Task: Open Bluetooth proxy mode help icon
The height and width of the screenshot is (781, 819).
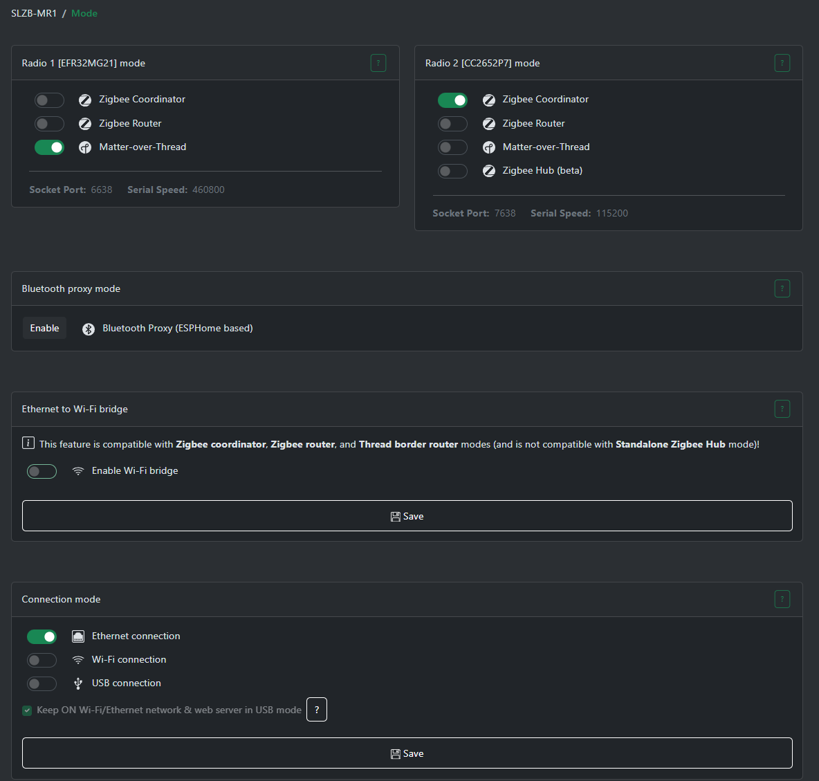Action: tap(782, 288)
